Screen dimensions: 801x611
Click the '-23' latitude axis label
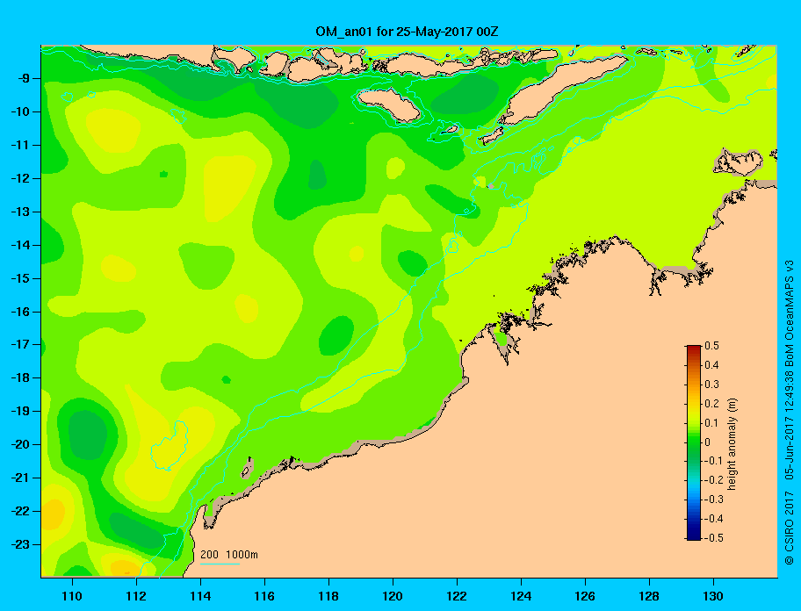20,544
